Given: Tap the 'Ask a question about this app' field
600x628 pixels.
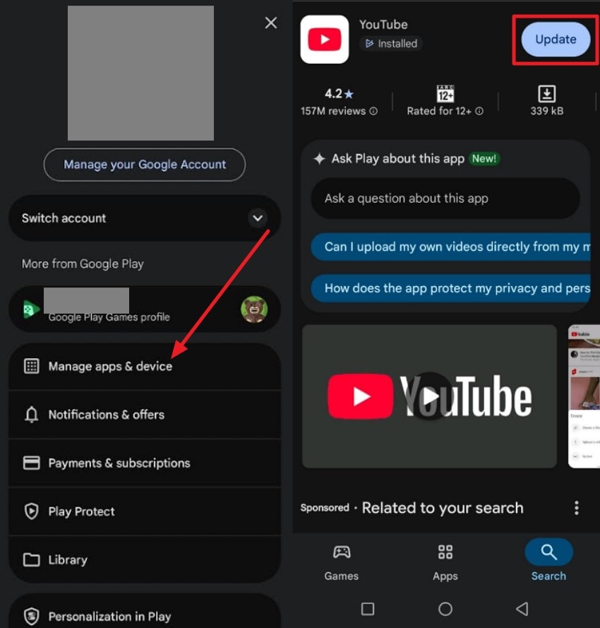Looking at the screenshot, I should coord(445,199).
